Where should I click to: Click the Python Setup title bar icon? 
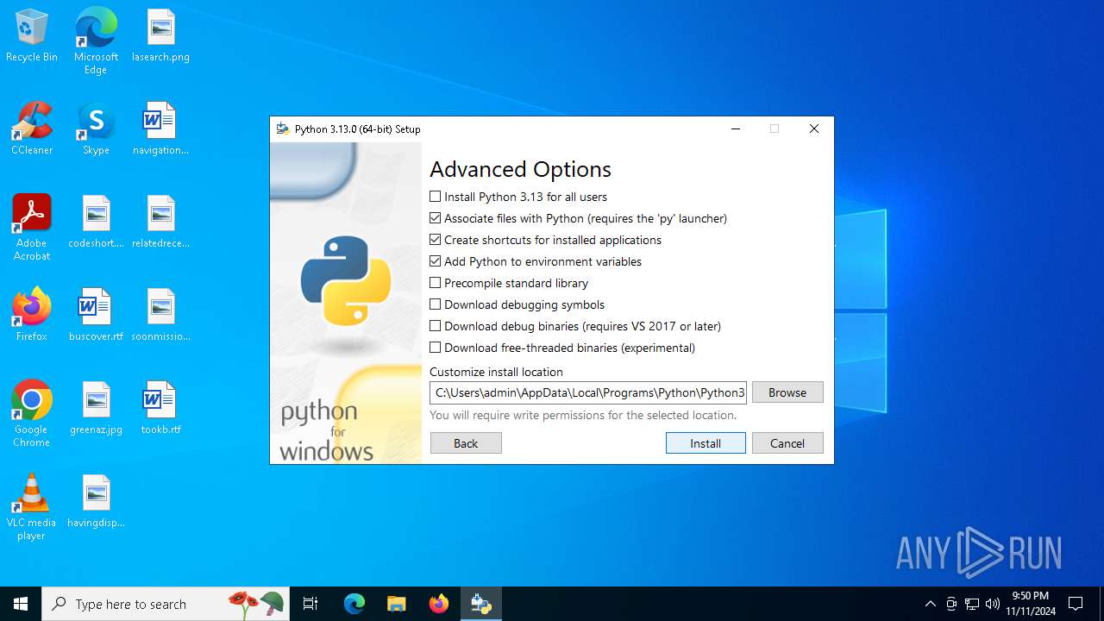click(282, 129)
